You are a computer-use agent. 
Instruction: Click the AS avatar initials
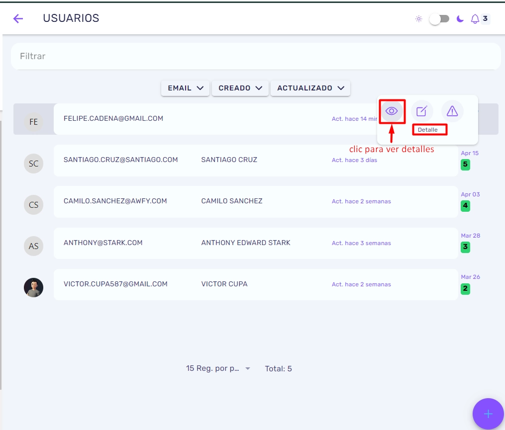(x=33, y=246)
